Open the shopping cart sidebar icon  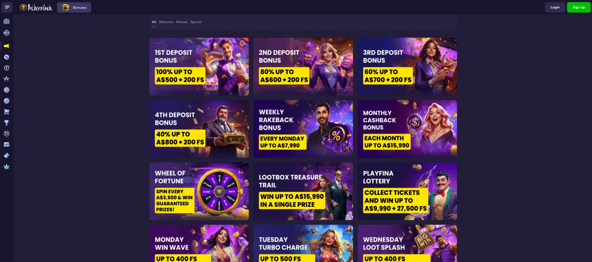[7, 112]
